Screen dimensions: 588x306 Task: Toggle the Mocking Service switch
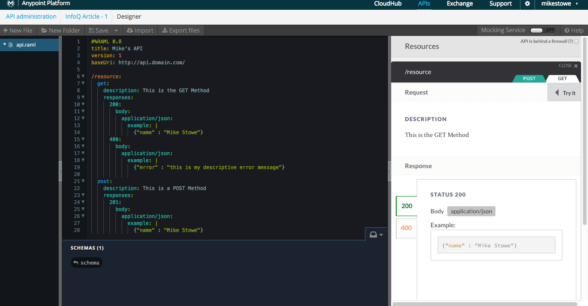(543, 30)
